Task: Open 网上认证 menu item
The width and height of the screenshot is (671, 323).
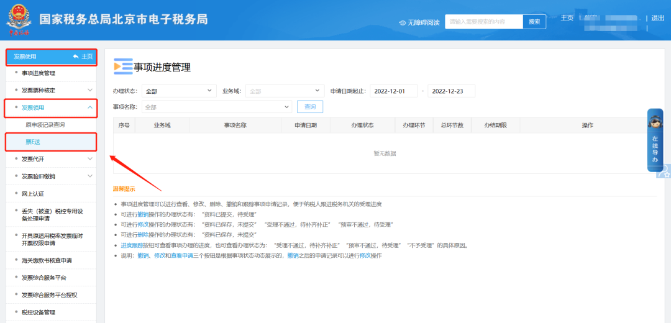Action: pyautogui.click(x=33, y=194)
